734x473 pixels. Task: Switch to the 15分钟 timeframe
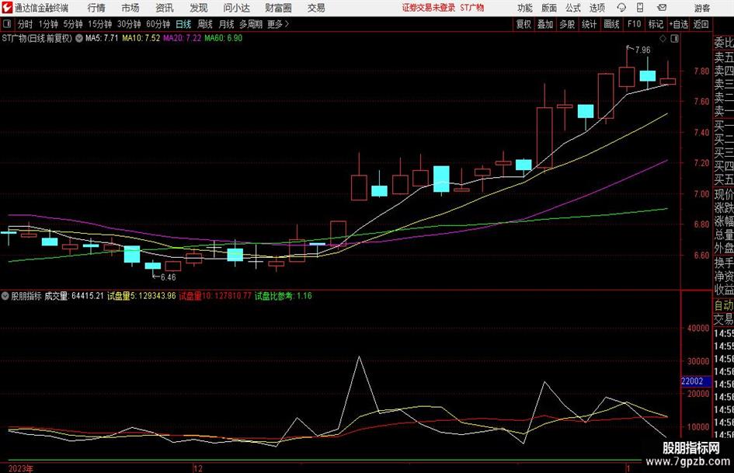[100, 24]
